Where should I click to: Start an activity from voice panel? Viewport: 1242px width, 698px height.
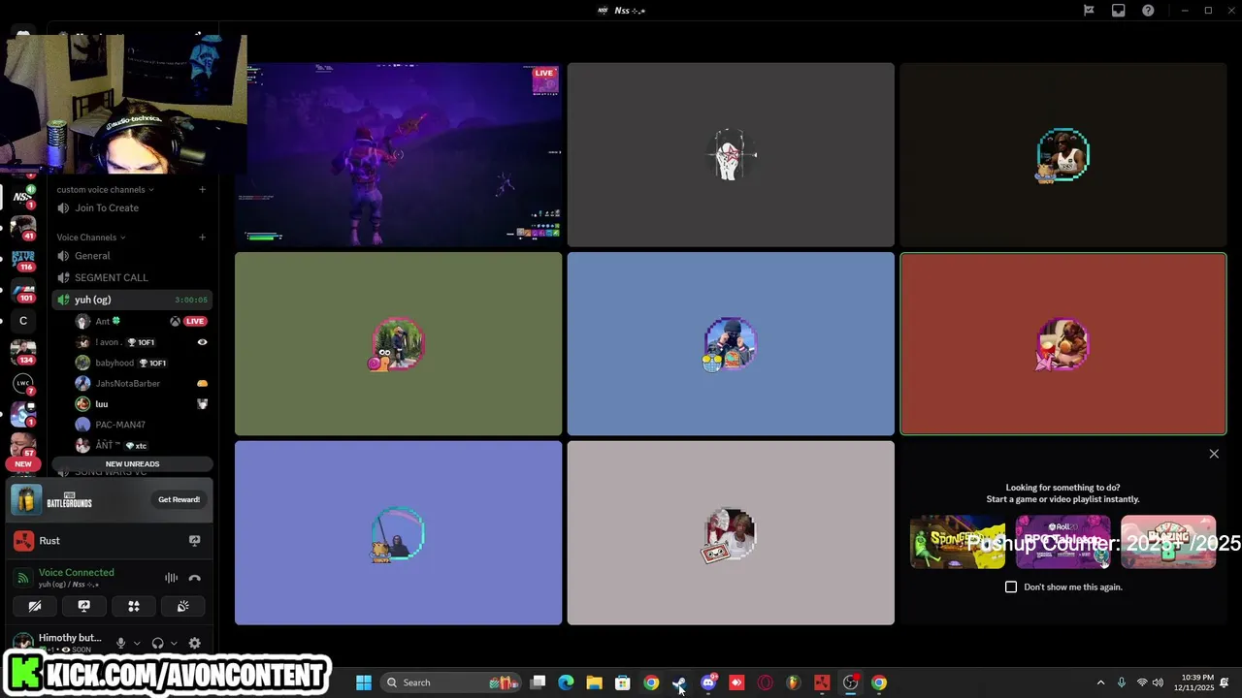point(134,606)
